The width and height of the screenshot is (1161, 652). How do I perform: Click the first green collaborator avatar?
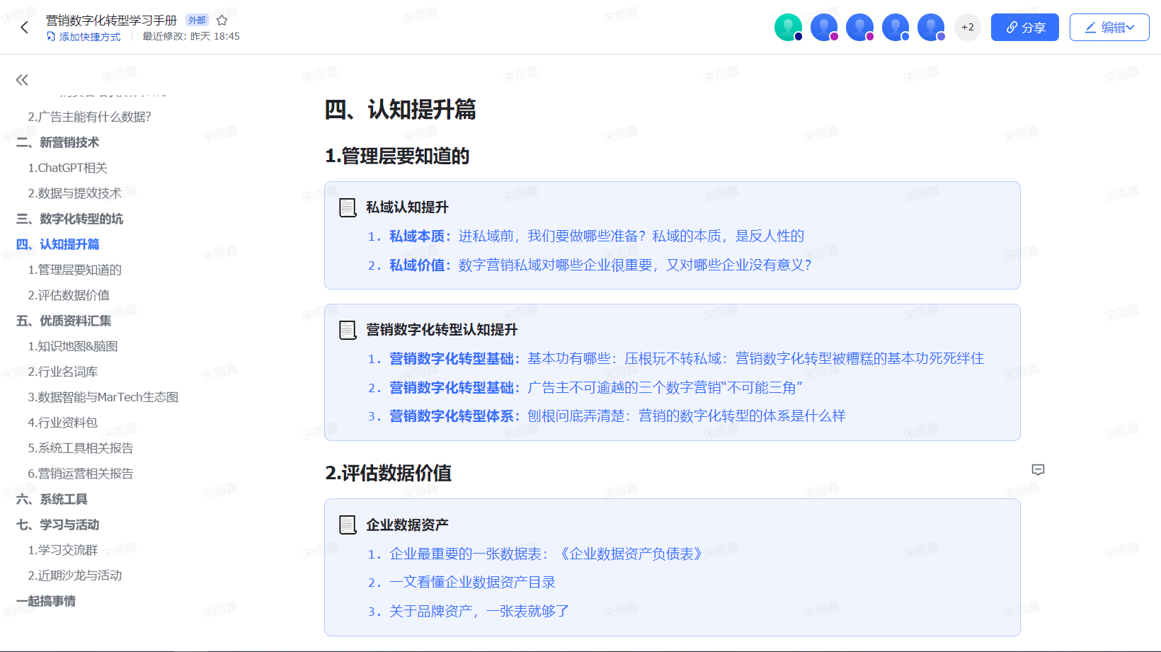[787, 28]
